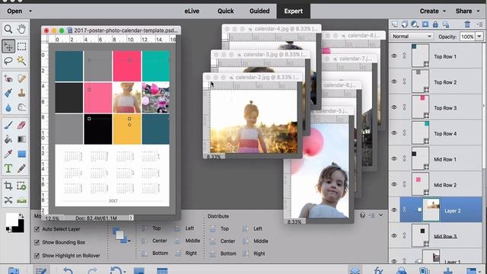The image size is (487, 274).
Task: Click Distribute Middle button
Action: coord(256,241)
